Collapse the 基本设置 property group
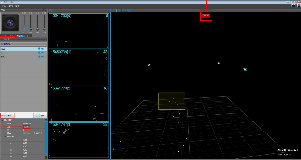The width and height of the screenshot is (301, 160). click(x=2, y=120)
